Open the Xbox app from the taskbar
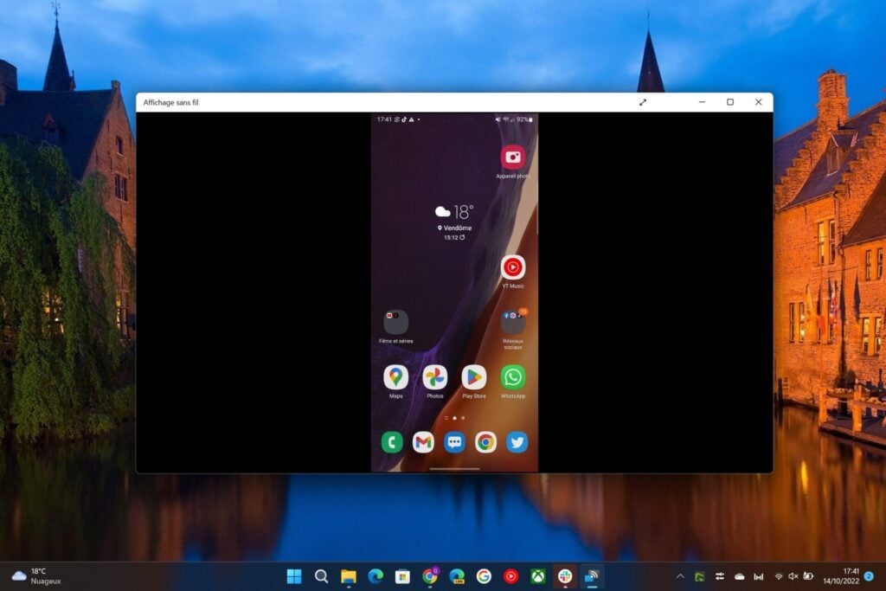 [538, 576]
